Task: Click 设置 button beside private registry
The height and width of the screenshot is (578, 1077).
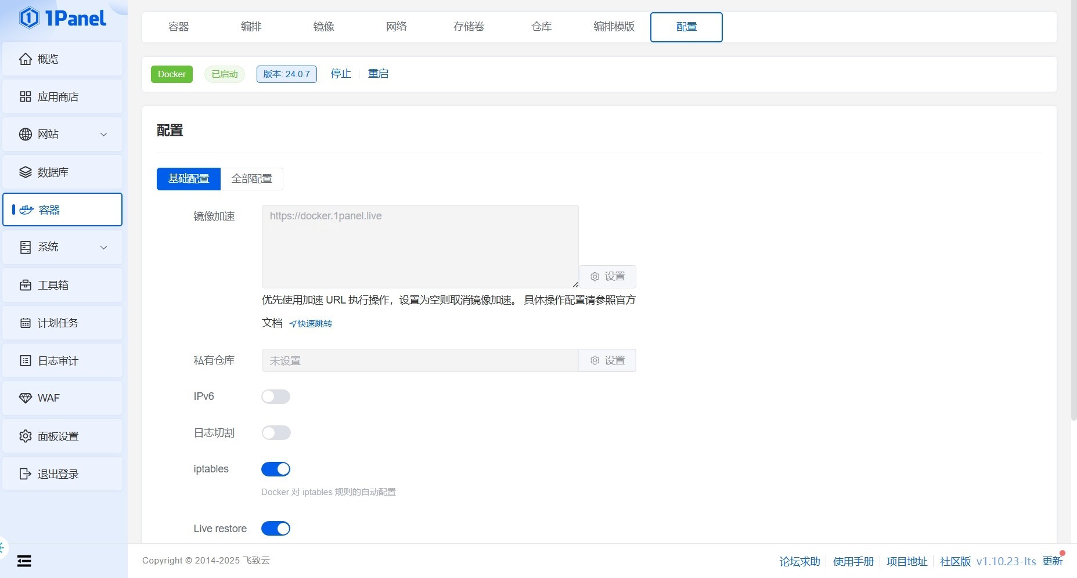Action: 607,360
